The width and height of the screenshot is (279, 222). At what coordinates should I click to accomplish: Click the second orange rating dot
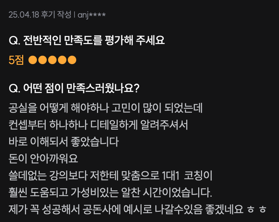click(x=43, y=60)
